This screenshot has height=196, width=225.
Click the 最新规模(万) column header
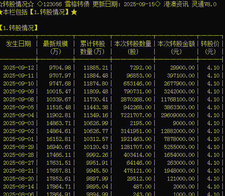pyautogui.click(x=55, y=48)
